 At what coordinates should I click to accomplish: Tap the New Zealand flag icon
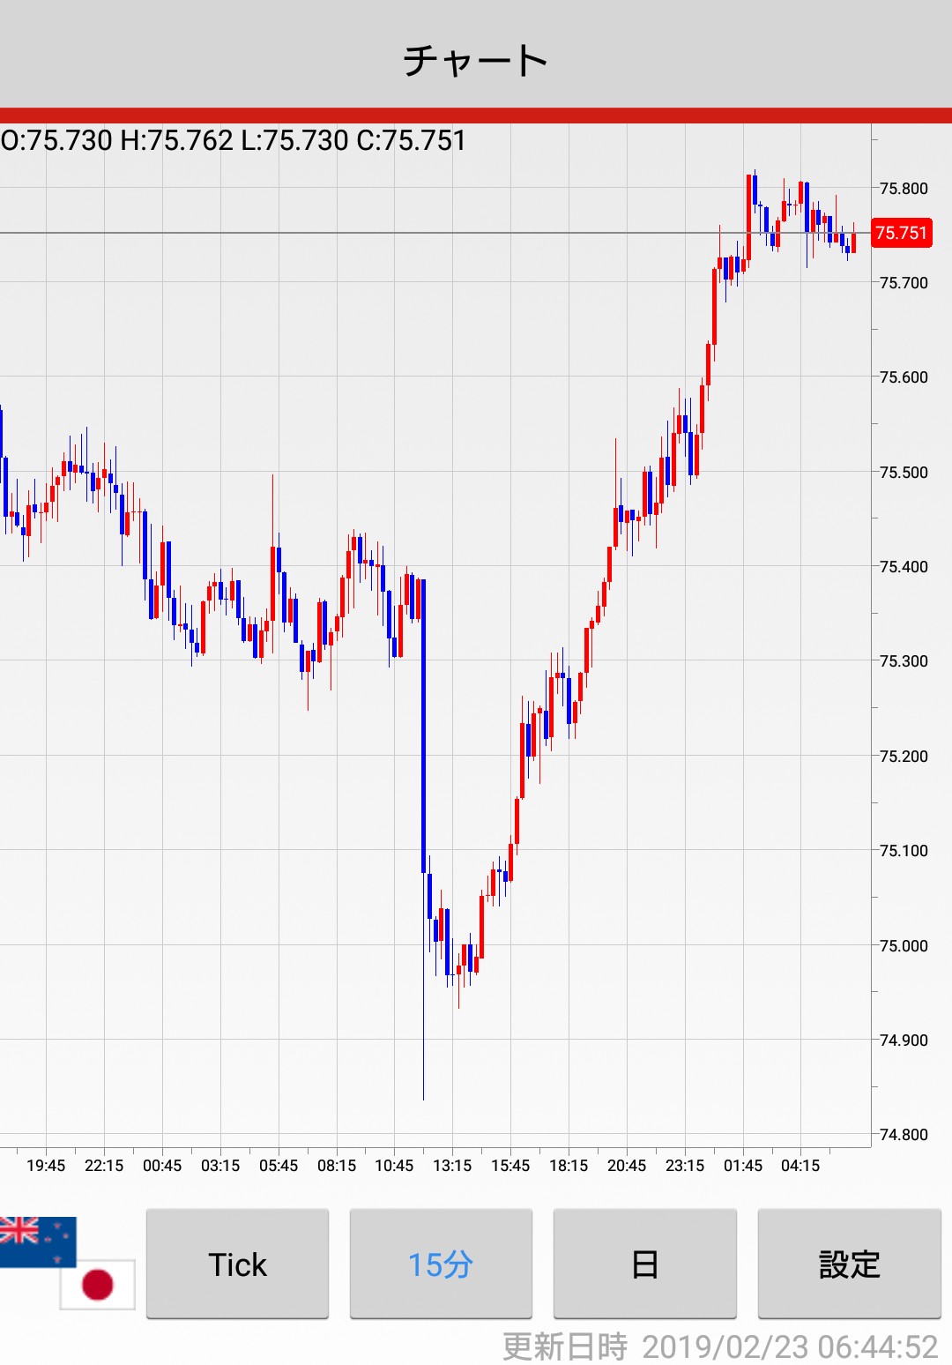(x=38, y=1242)
